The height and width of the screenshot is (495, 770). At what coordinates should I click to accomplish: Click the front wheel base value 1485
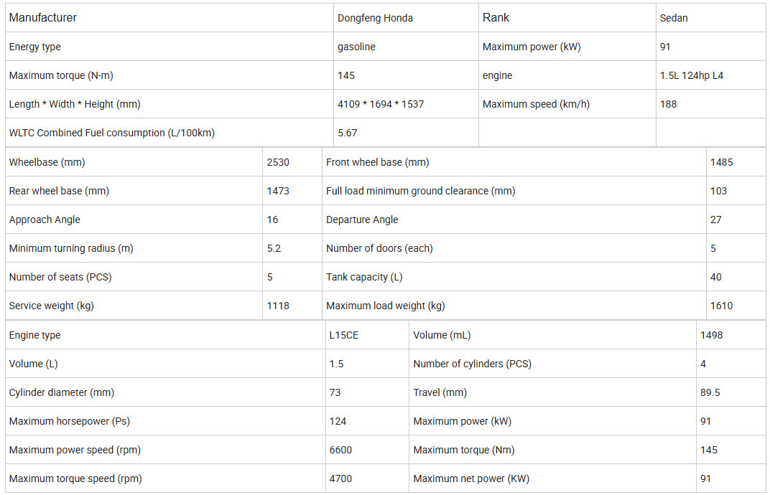point(721,162)
